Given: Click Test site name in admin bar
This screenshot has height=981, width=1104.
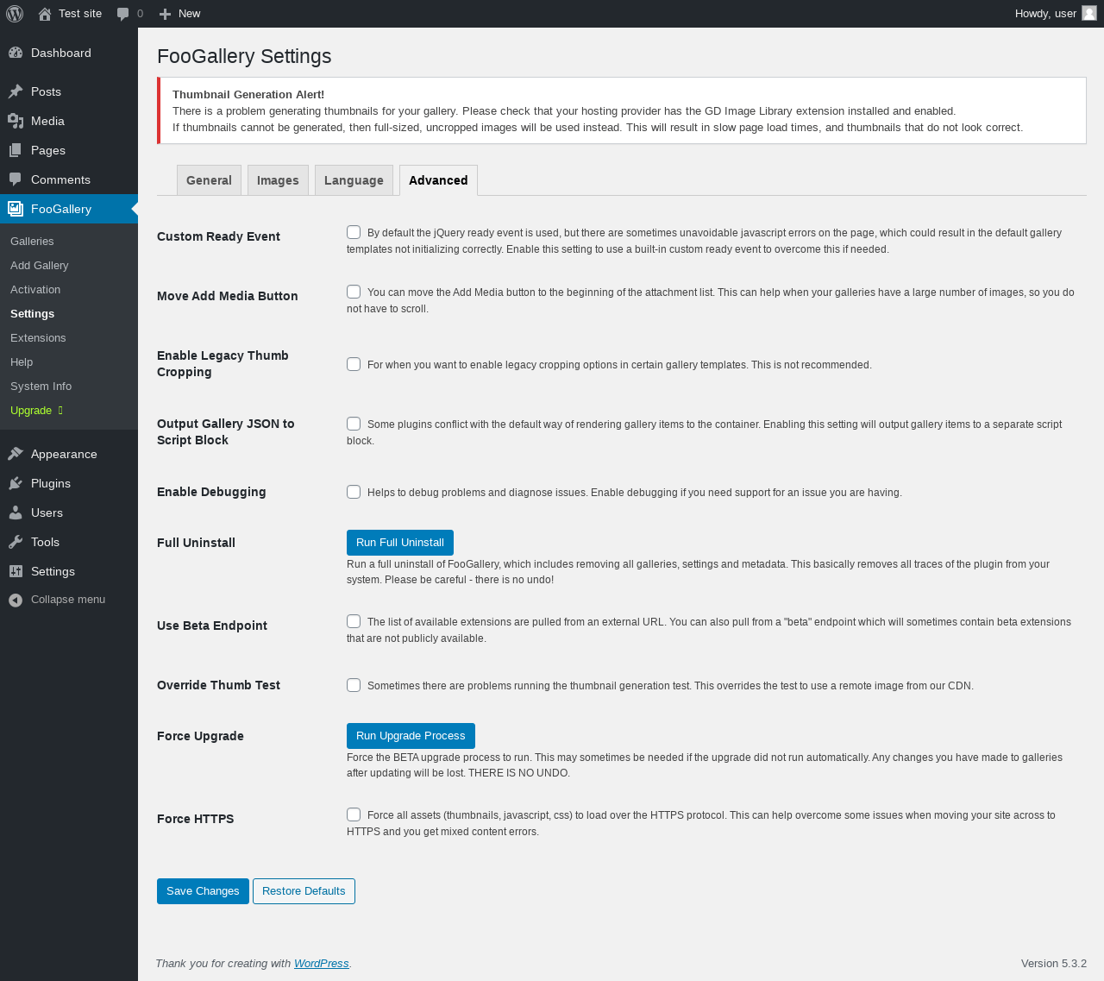Looking at the screenshot, I should coord(80,14).
